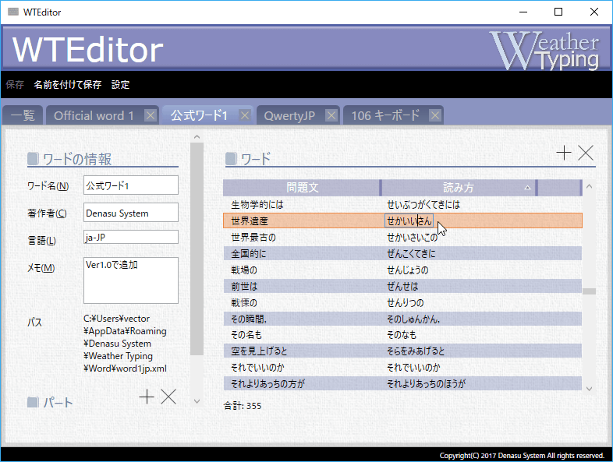613x462 pixels.
Task: Select the 全国的に row
Action: tap(402, 253)
